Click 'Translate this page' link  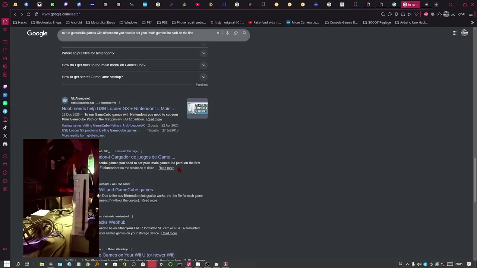(x=126, y=151)
